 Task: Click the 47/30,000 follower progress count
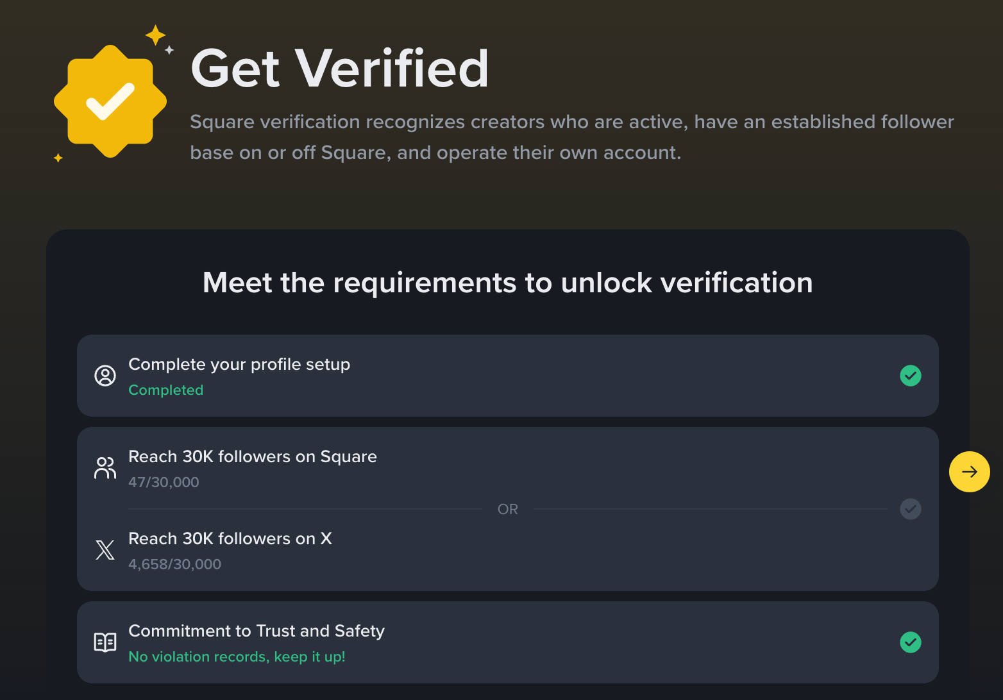164,482
